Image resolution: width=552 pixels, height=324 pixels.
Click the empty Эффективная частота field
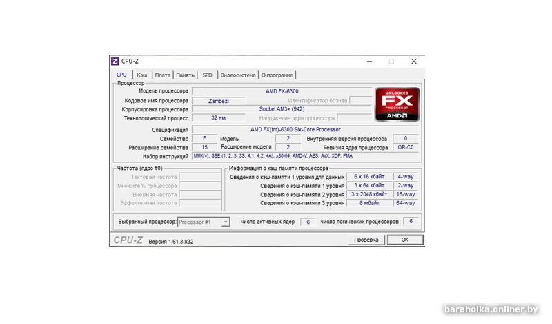click(200, 203)
